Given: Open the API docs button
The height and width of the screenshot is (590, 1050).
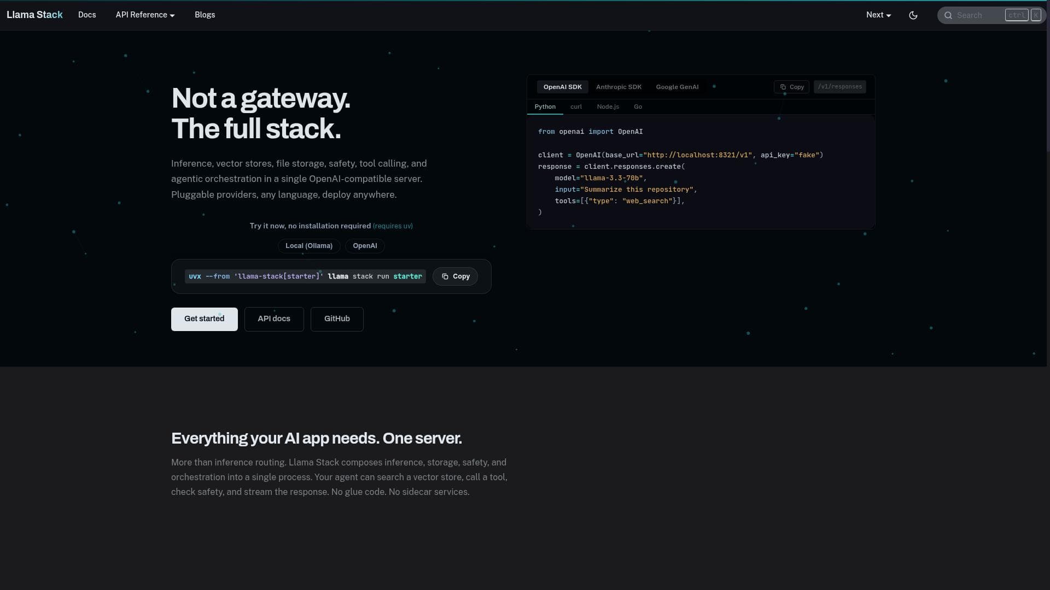Looking at the screenshot, I should pos(274,319).
